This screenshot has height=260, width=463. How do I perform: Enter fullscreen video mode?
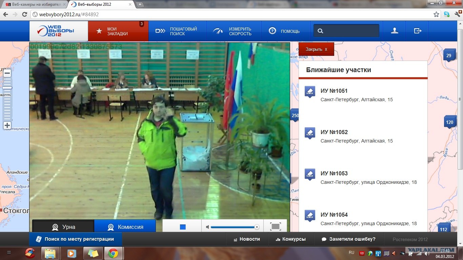(x=276, y=226)
